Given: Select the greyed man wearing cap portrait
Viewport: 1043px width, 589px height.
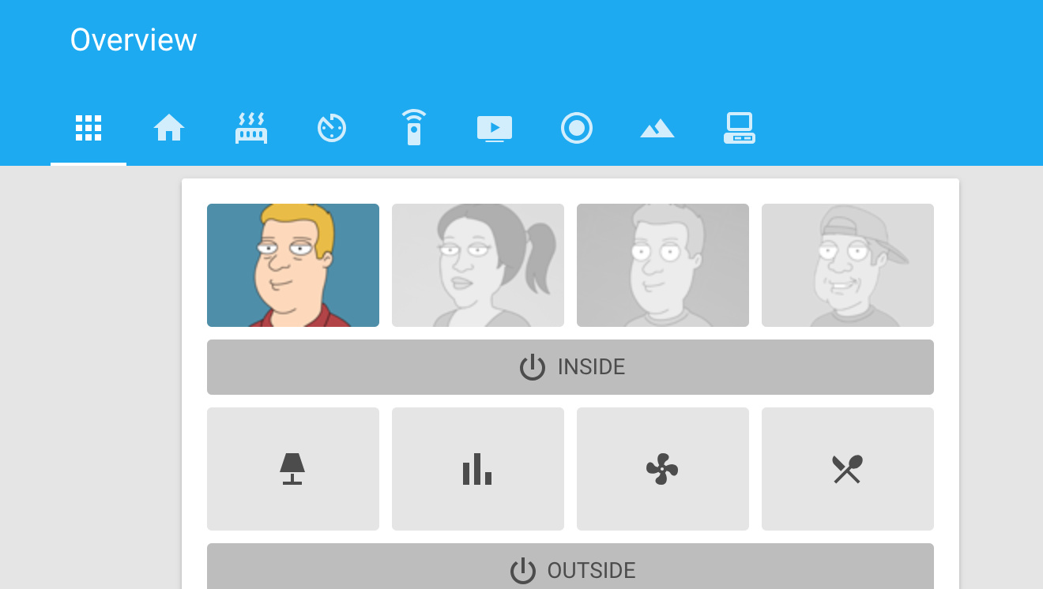Looking at the screenshot, I should coord(848,265).
